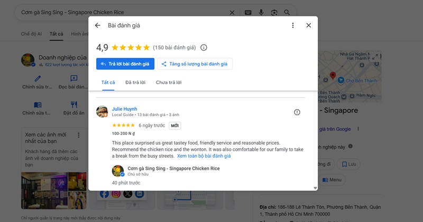The image size is (423, 222).
Task: Start voice search with microphone icon
Action: coord(261,12)
